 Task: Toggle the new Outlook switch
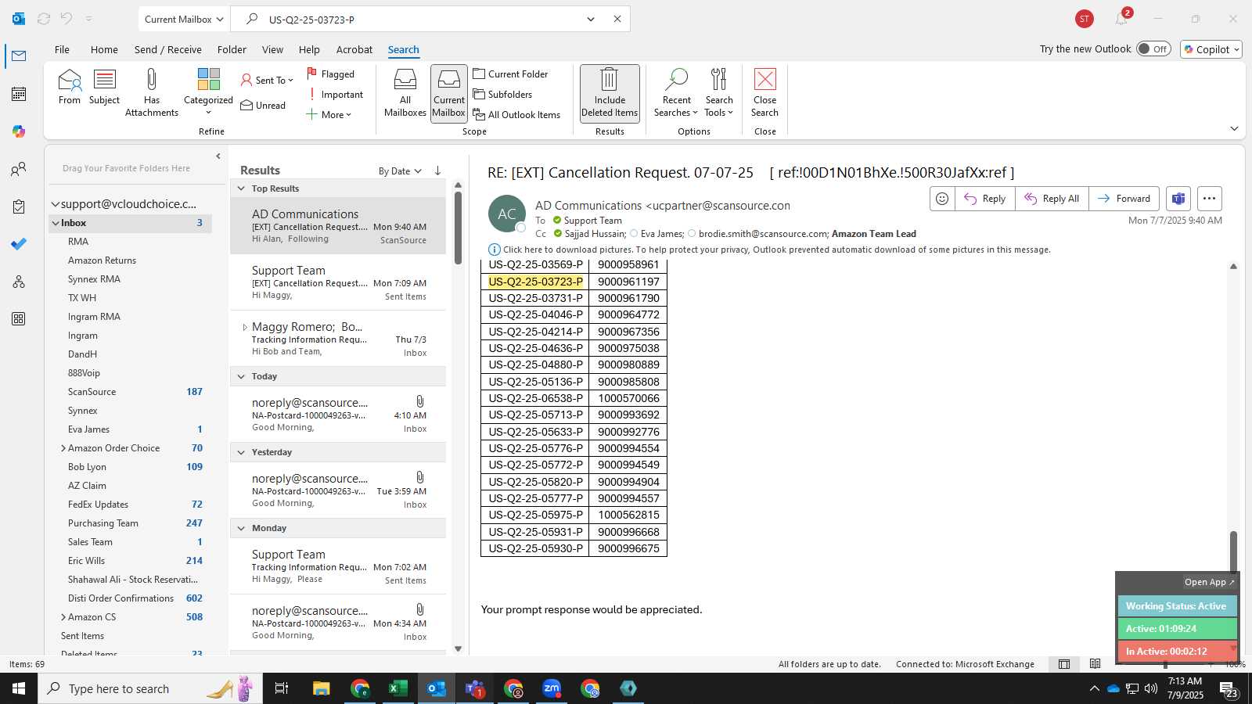[x=1153, y=49]
